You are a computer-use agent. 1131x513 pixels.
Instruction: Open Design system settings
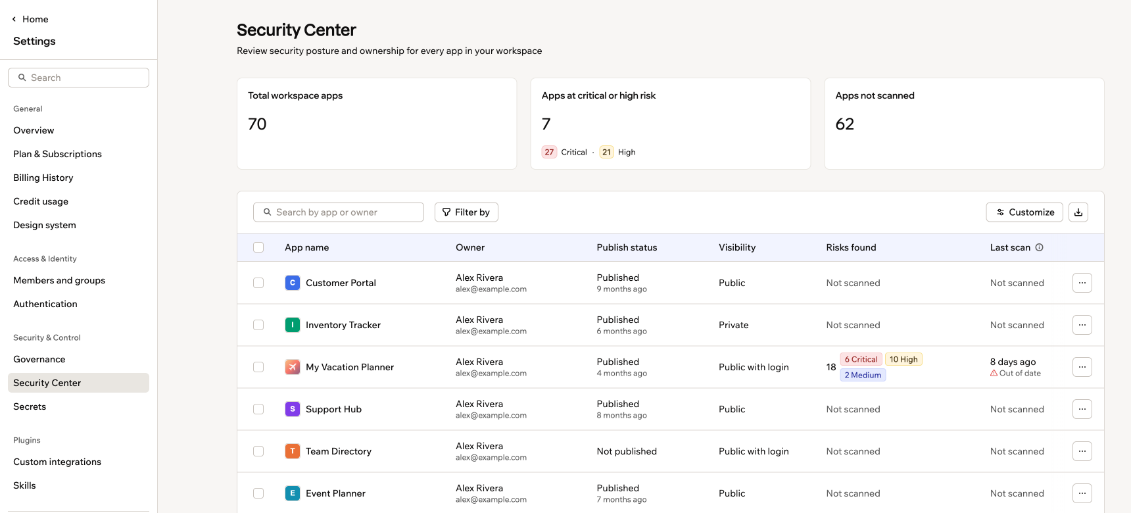pyautogui.click(x=78, y=225)
